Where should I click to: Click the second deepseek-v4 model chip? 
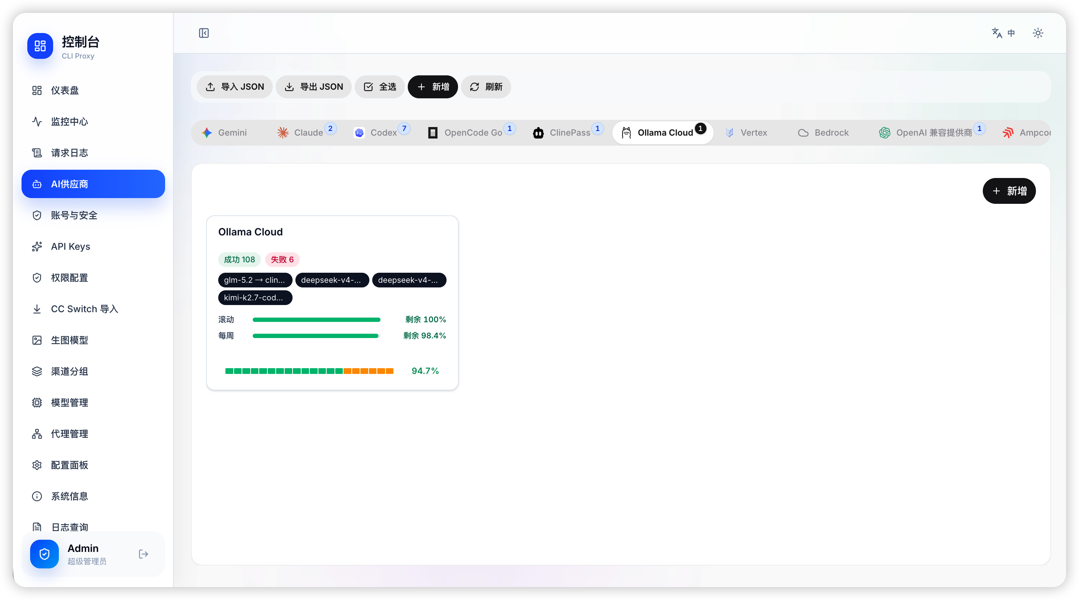[409, 280]
